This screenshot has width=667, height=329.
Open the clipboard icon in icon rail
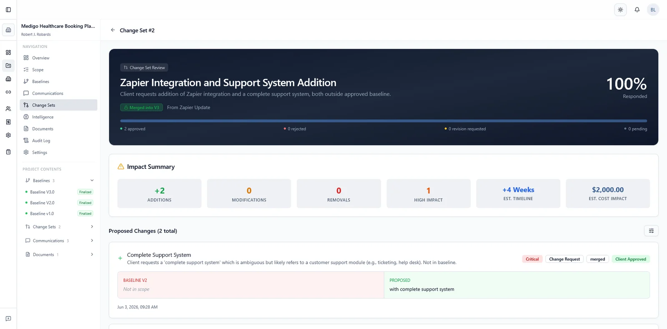coord(8,152)
